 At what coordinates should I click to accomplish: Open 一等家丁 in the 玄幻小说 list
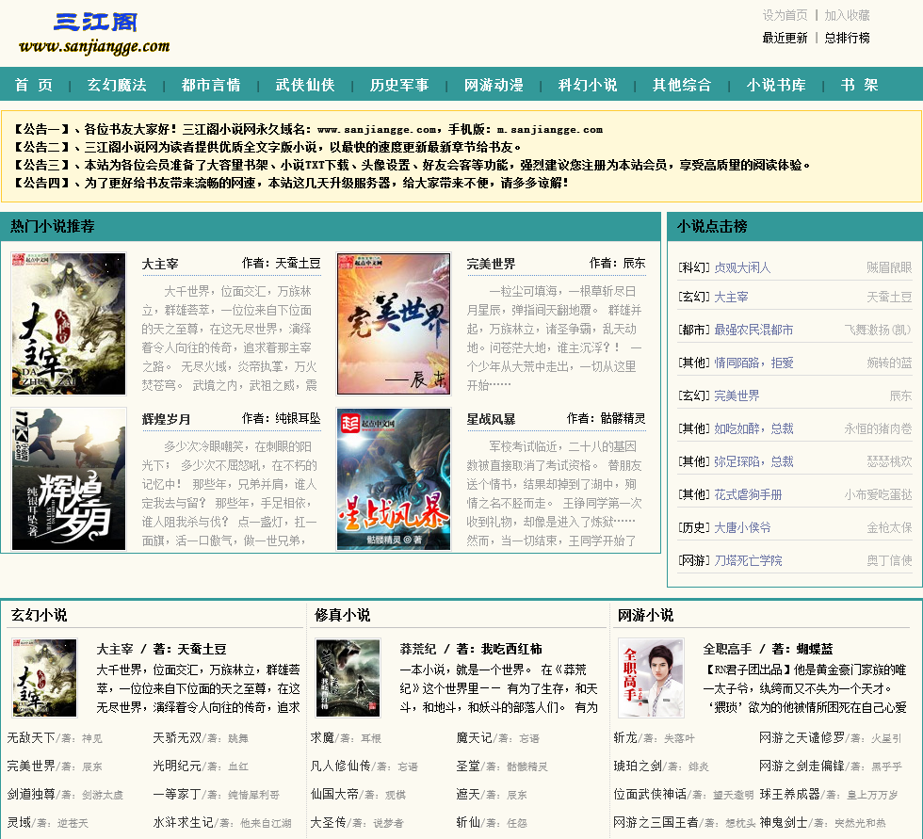click(177, 794)
